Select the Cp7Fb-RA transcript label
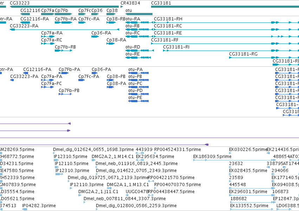 [66, 19]
